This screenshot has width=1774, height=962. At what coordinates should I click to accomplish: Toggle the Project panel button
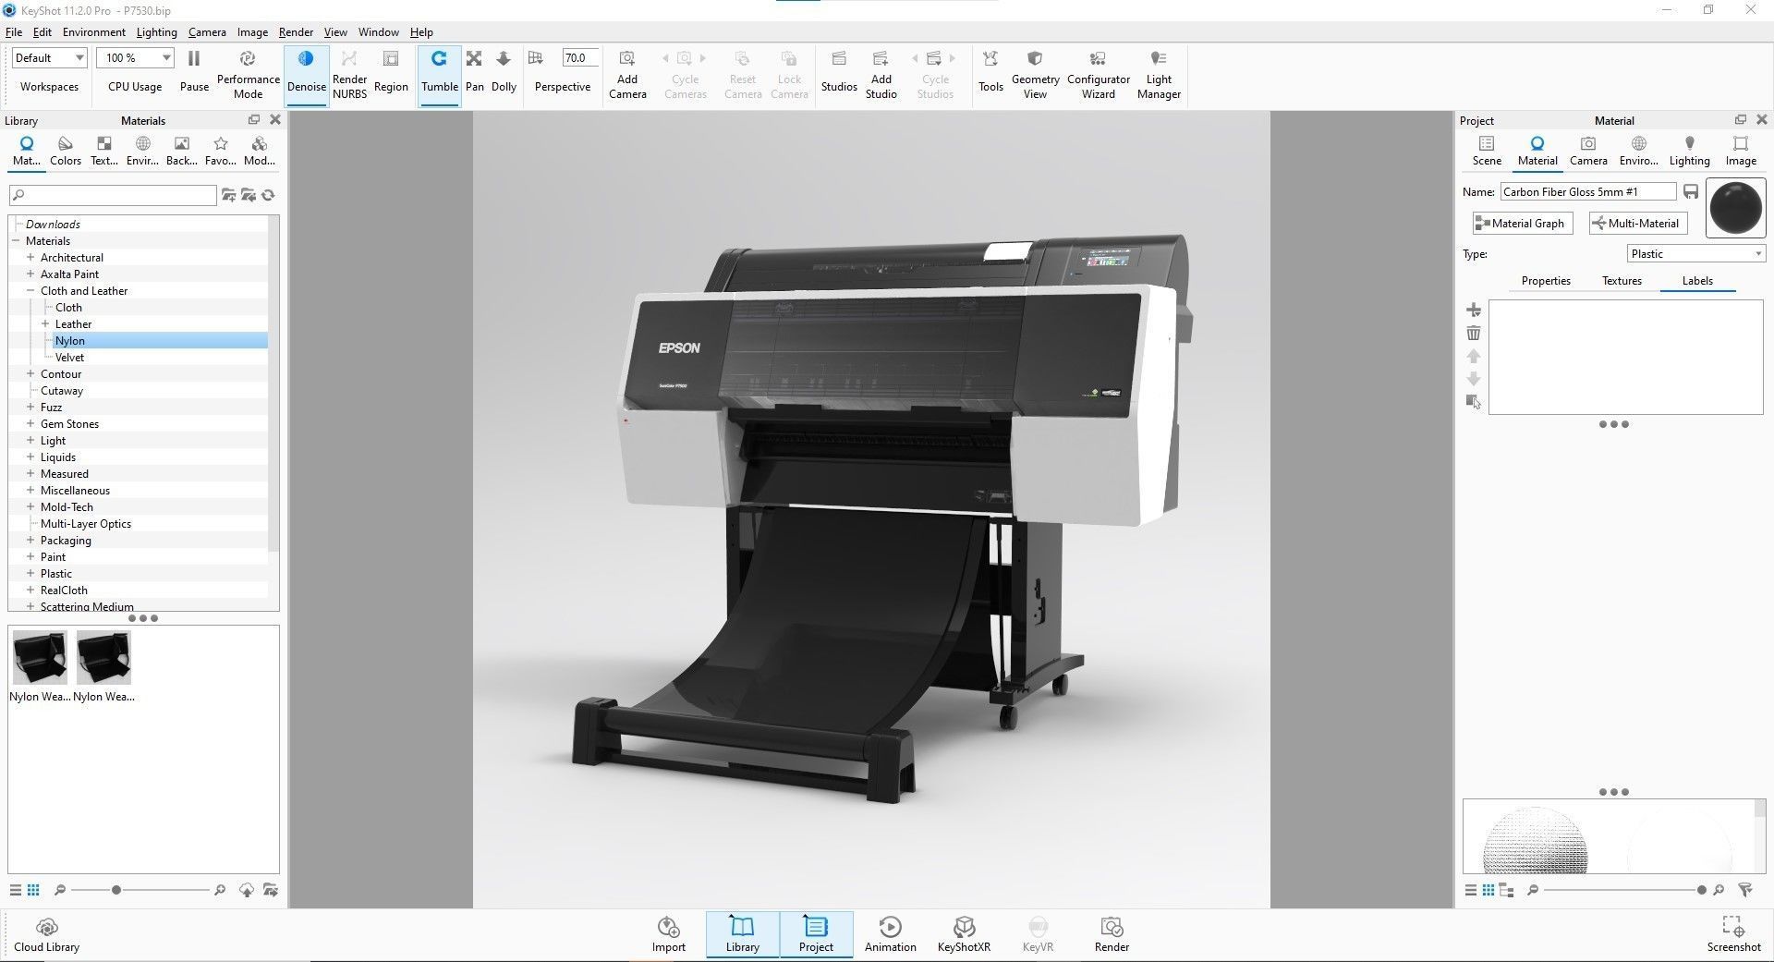817,934
